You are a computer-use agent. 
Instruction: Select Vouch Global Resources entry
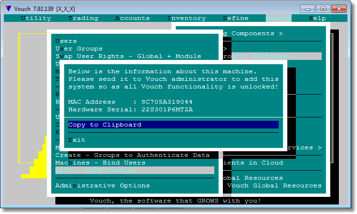[x=274, y=185]
